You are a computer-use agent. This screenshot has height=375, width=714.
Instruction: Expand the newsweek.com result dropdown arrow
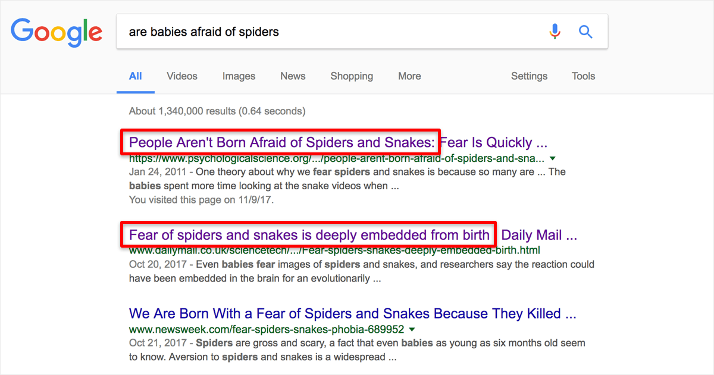tap(412, 329)
